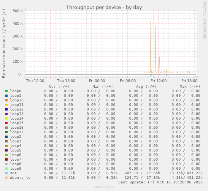The width and height of the screenshot is (208, 191).
Task: Select the loop6 legend label
Action: pos(16,155)
